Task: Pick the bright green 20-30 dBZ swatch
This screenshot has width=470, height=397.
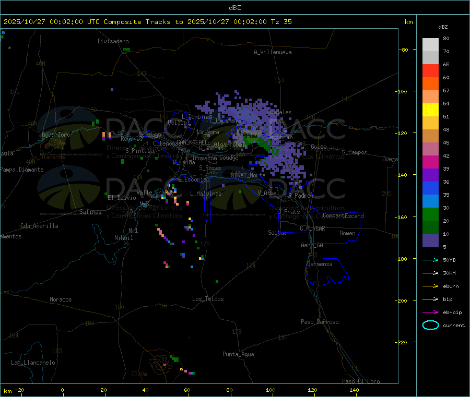Action: click(x=430, y=214)
